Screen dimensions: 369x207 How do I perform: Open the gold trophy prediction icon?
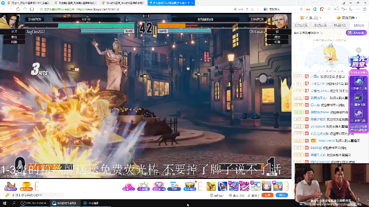(26, 186)
